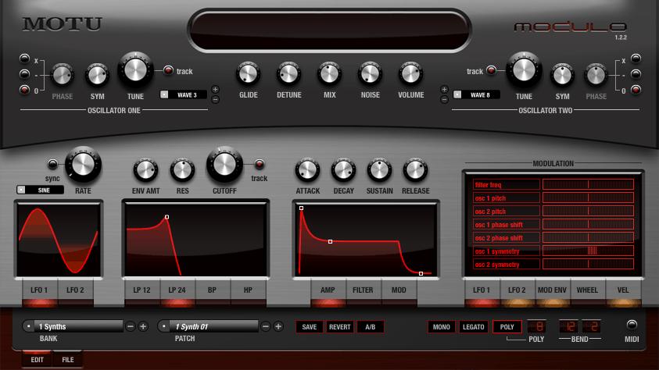659x370 pixels.
Task: Click the VOLUME knob
Action: [x=410, y=74]
